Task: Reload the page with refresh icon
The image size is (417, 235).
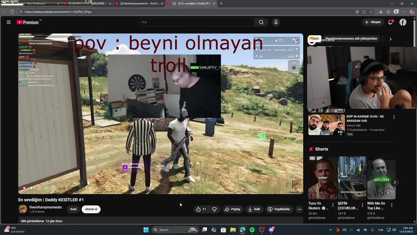Action: (12, 12)
